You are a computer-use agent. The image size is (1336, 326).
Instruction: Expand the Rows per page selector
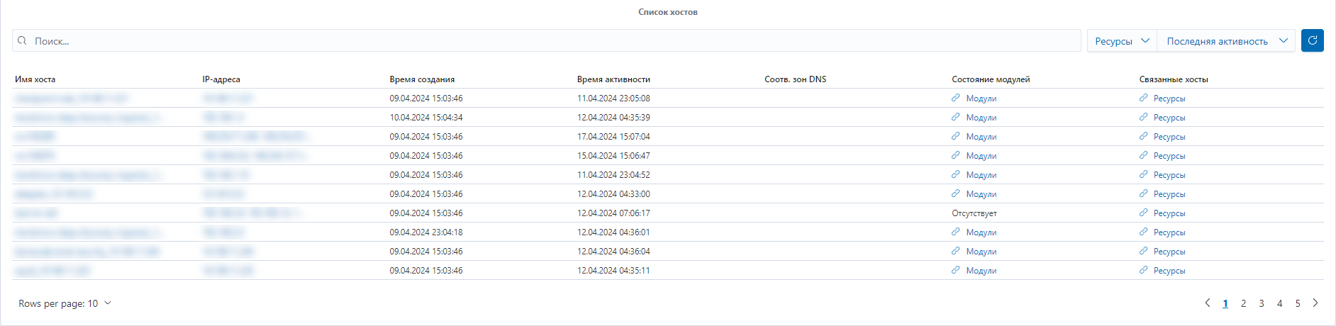click(x=65, y=303)
